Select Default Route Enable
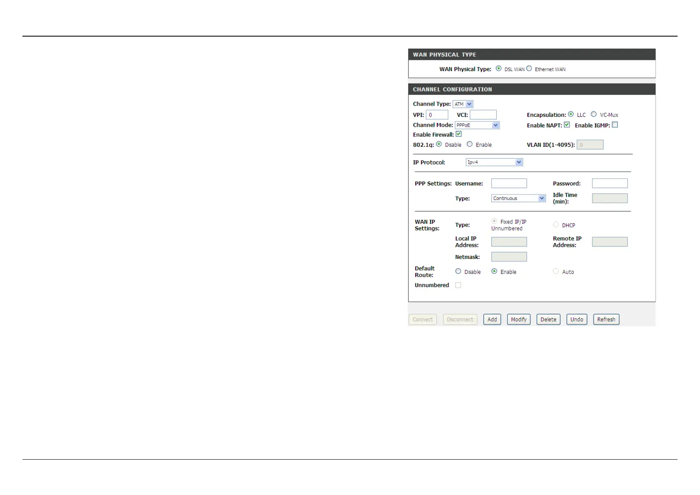 [x=494, y=271]
